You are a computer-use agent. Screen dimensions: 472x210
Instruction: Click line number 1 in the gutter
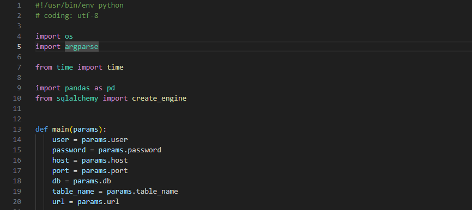[x=19, y=5]
